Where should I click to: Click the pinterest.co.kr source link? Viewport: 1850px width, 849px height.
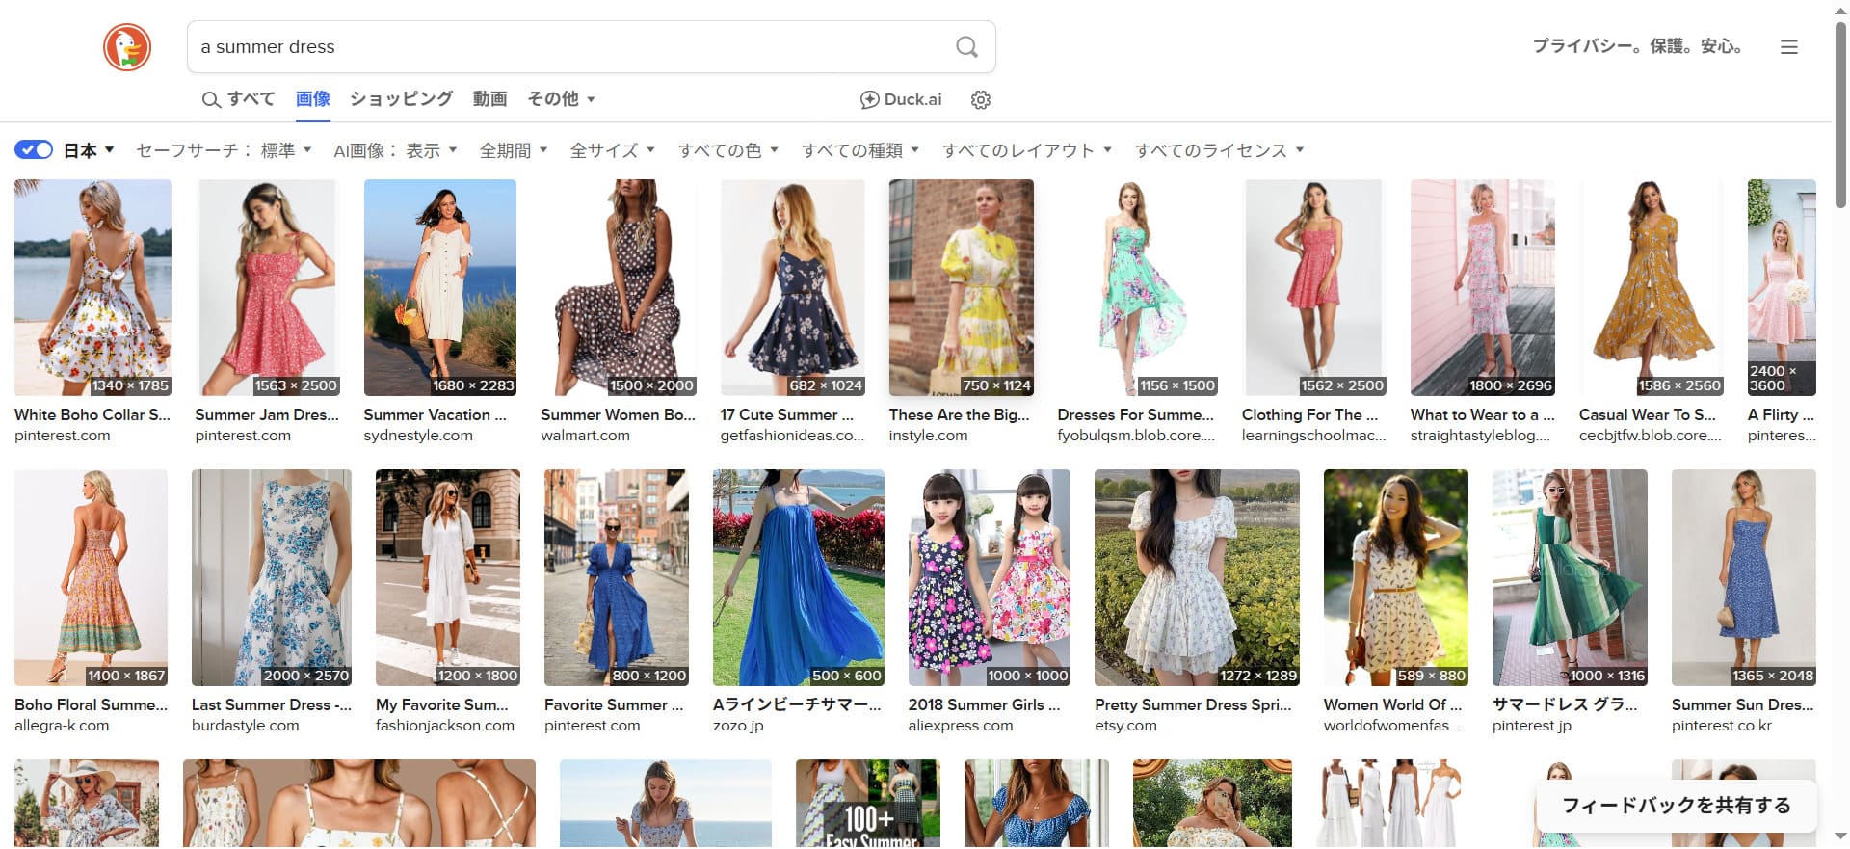pyautogui.click(x=1722, y=726)
